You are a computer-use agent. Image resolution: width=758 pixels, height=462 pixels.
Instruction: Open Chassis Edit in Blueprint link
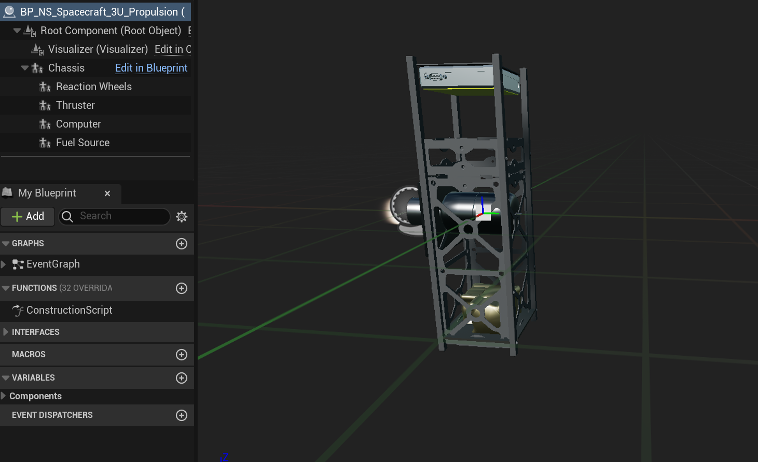tap(151, 68)
